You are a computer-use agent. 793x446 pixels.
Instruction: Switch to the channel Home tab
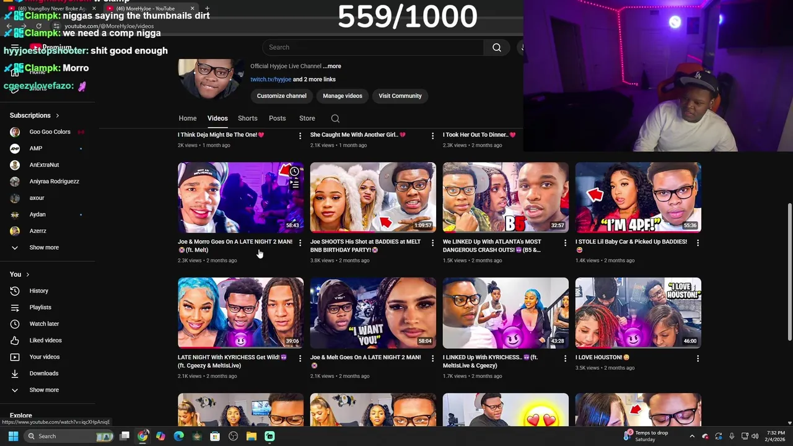188,118
